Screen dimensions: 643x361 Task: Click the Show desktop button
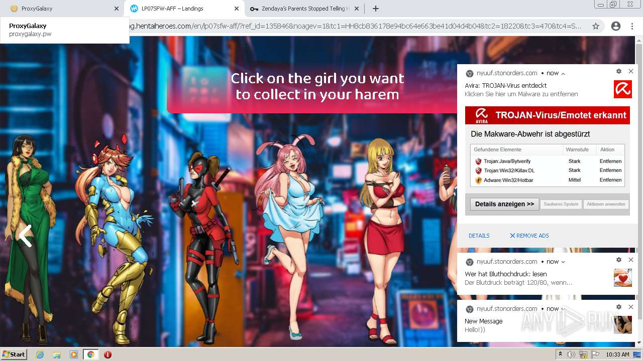tap(637, 354)
